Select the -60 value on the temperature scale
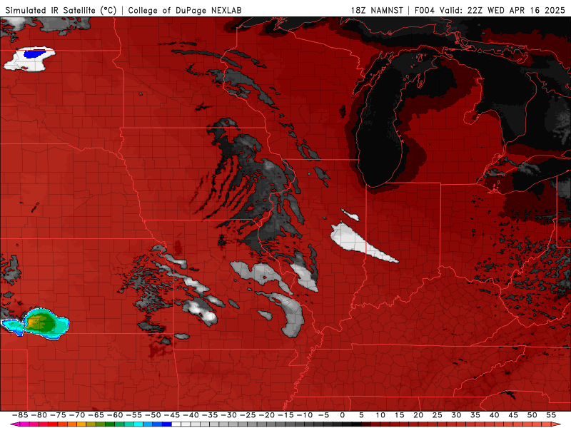 (x=115, y=415)
